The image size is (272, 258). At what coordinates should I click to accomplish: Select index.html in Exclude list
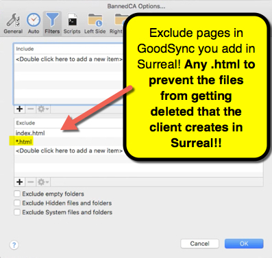[x=30, y=133]
